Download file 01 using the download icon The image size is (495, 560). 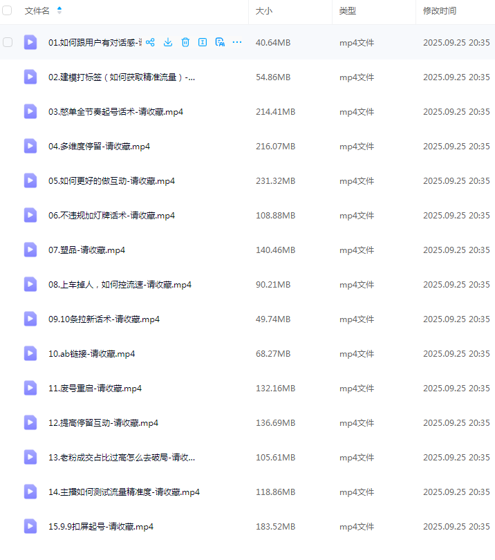(x=168, y=42)
